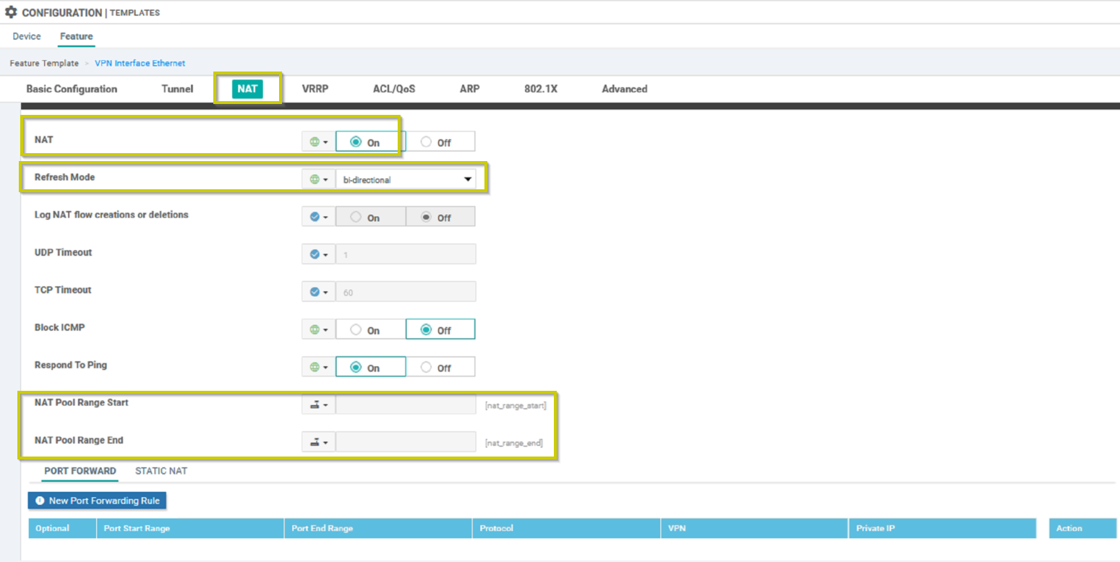This screenshot has height=562, width=1120.
Task: Go to the ACL/QoS section
Action: [x=394, y=89]
